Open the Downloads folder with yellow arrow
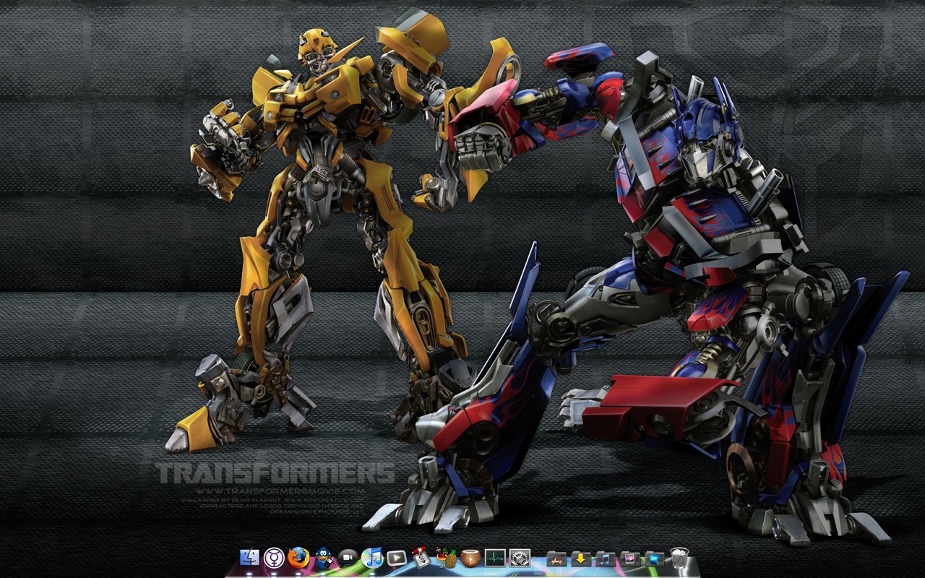This screenshot has width=925, height=578. [x=580, y=558]
